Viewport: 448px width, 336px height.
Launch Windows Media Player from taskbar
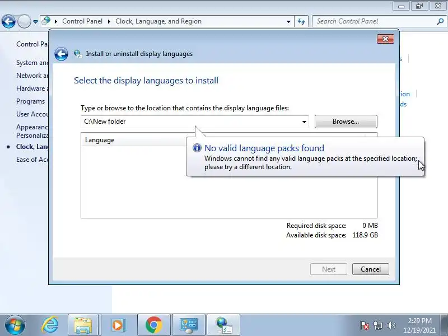coord(118,325)
